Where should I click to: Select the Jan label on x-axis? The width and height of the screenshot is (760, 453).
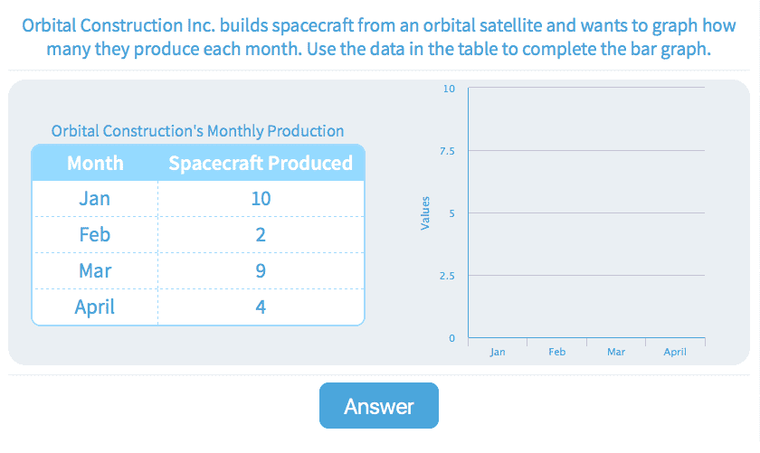click(498, 352)
